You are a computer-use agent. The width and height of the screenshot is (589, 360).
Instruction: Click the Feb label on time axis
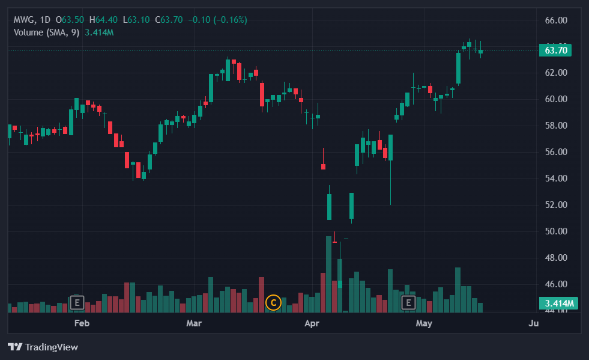click(82, 323)
